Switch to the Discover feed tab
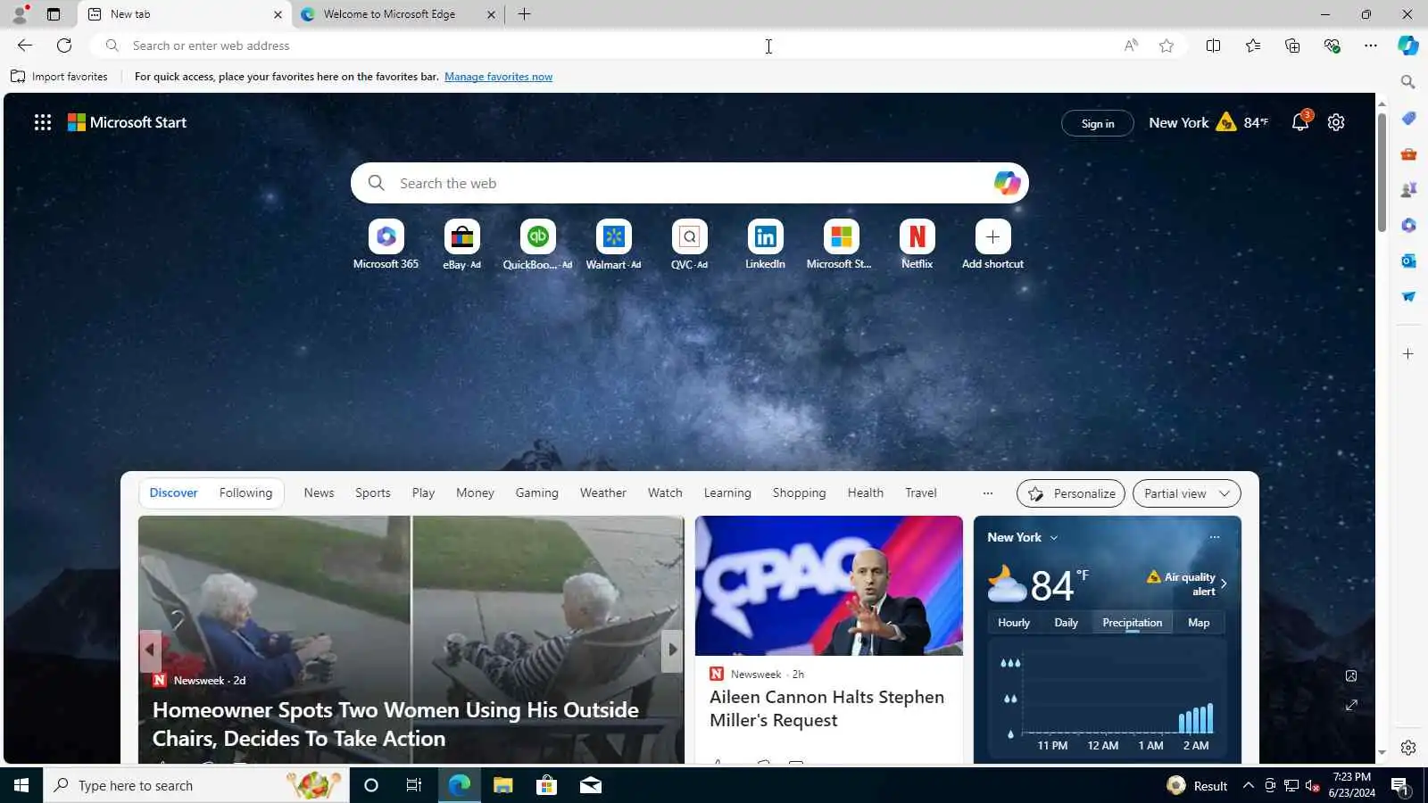This screenshot has height=803, width=1428. [173, 493]
